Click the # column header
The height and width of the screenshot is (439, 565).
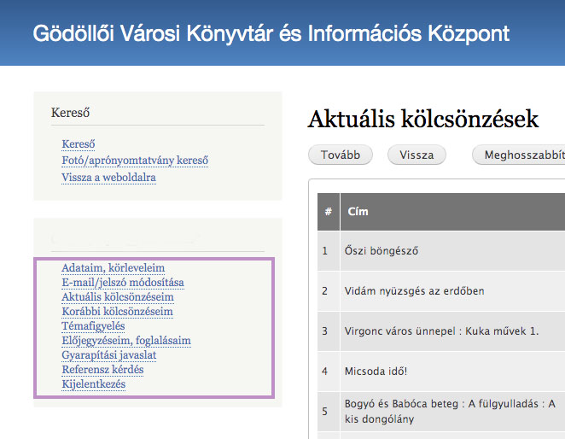(328, 210)
